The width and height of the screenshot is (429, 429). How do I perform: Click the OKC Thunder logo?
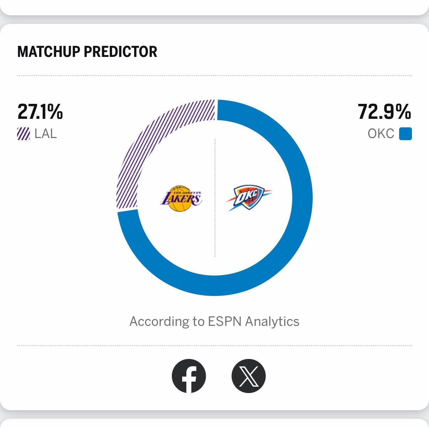point(249,198)
